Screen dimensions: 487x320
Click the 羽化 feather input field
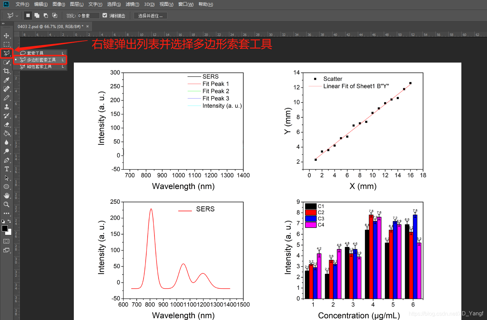89,16
